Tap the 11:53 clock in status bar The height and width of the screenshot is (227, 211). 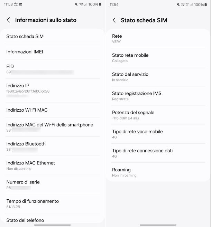[x=8, y=4]
